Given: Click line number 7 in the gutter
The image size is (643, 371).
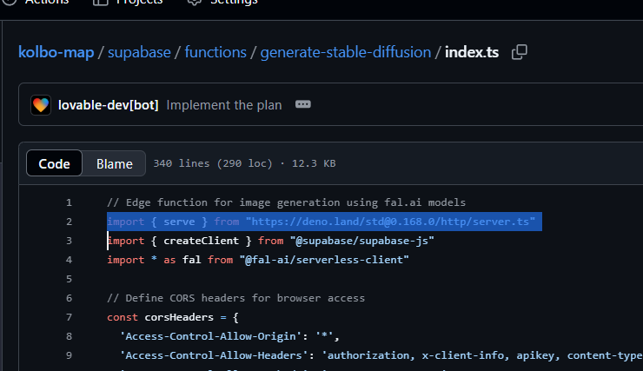Looking at the screenshot, I should click(68, 317).
